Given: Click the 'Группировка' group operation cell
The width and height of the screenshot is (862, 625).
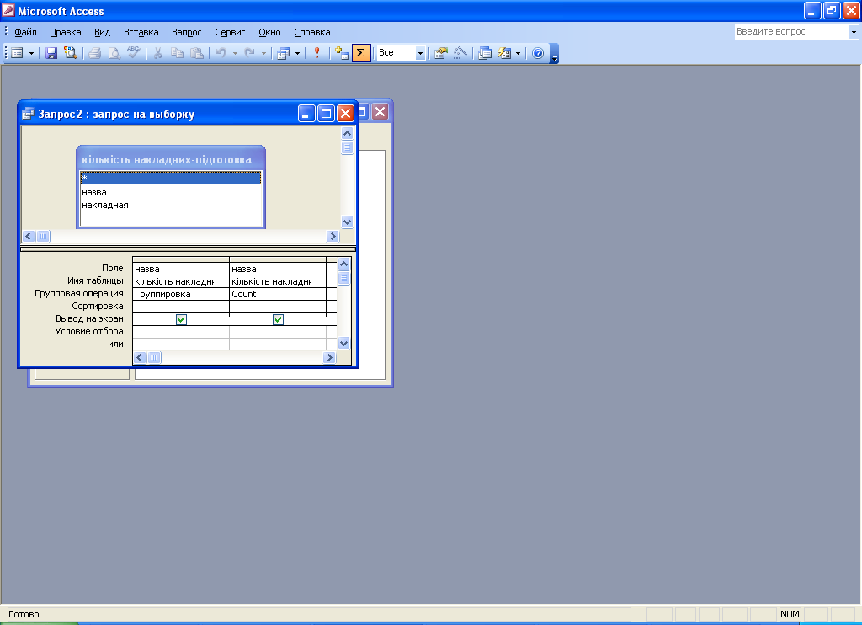Looking at the screenshot, I should click(181, 294).
